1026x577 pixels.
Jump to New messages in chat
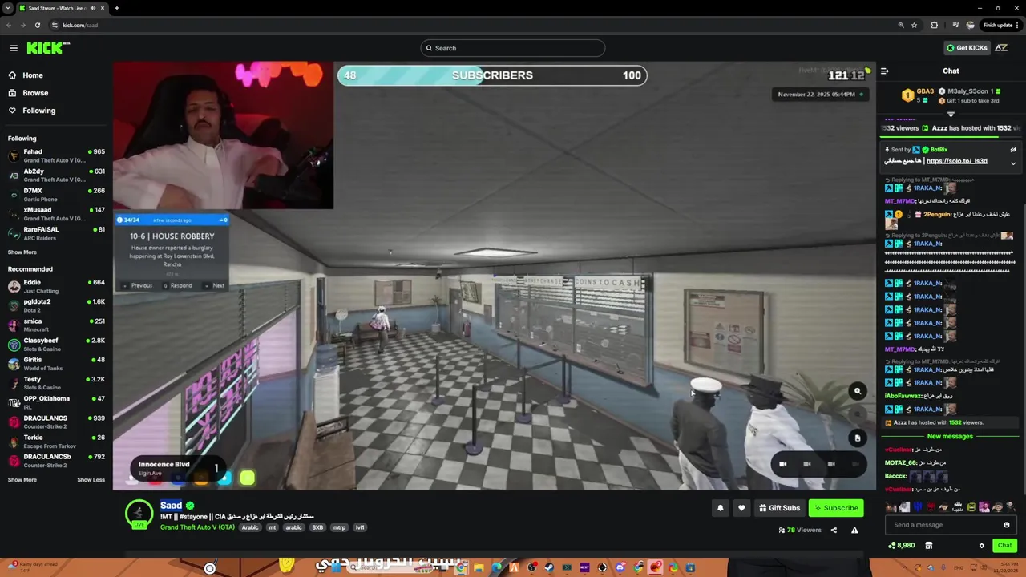[x=950, y=436]
